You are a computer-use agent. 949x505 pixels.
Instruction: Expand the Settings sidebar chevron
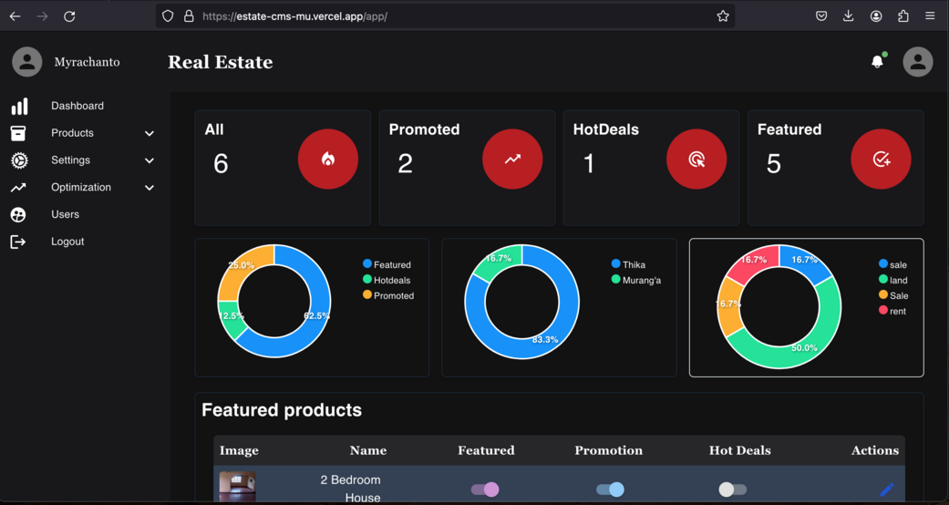point(150,160)
